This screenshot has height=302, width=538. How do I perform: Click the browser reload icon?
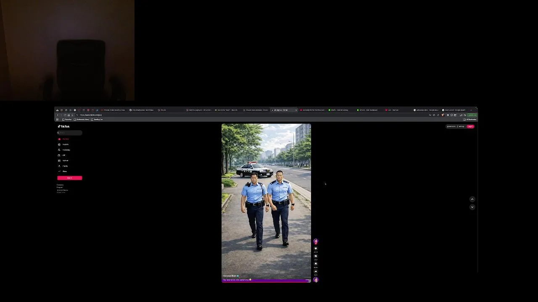(65, 115)
